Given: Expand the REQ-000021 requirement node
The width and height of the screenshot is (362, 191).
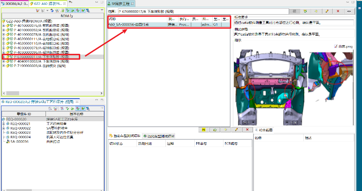Looking at the screenshot, I should pos(3,124).
